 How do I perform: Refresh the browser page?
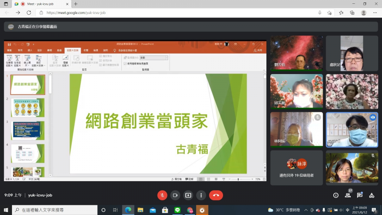[28, 12]
